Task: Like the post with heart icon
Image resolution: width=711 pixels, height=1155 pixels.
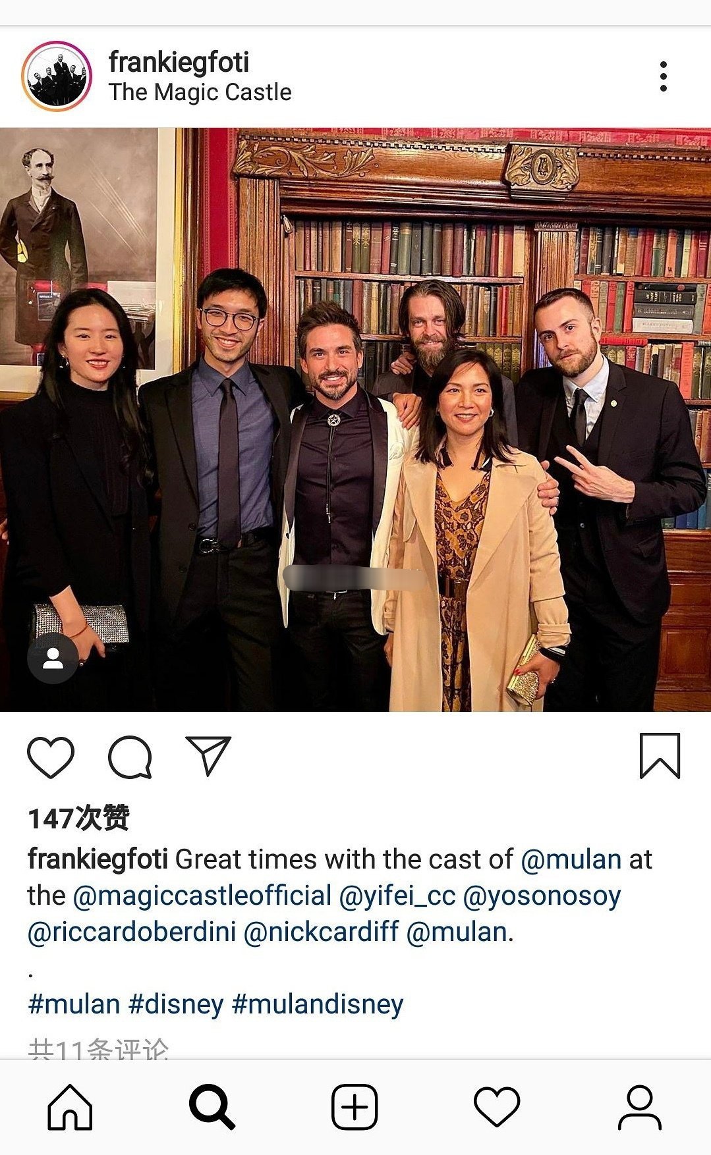Action: tap(51, 757)
